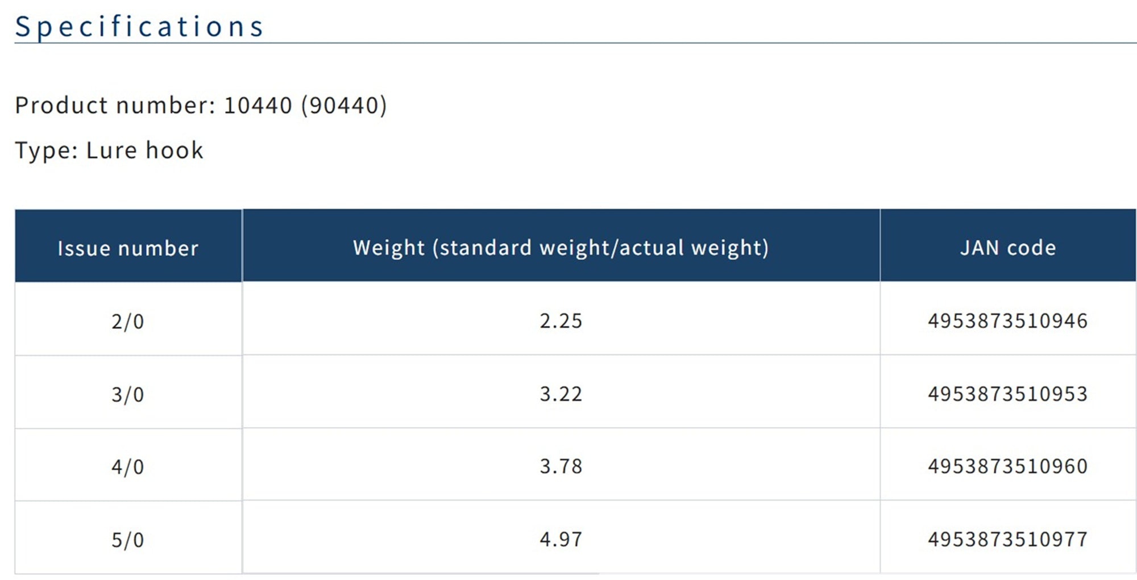
Task: Select the 2/0 issue number cell
Action: [128, 319]
